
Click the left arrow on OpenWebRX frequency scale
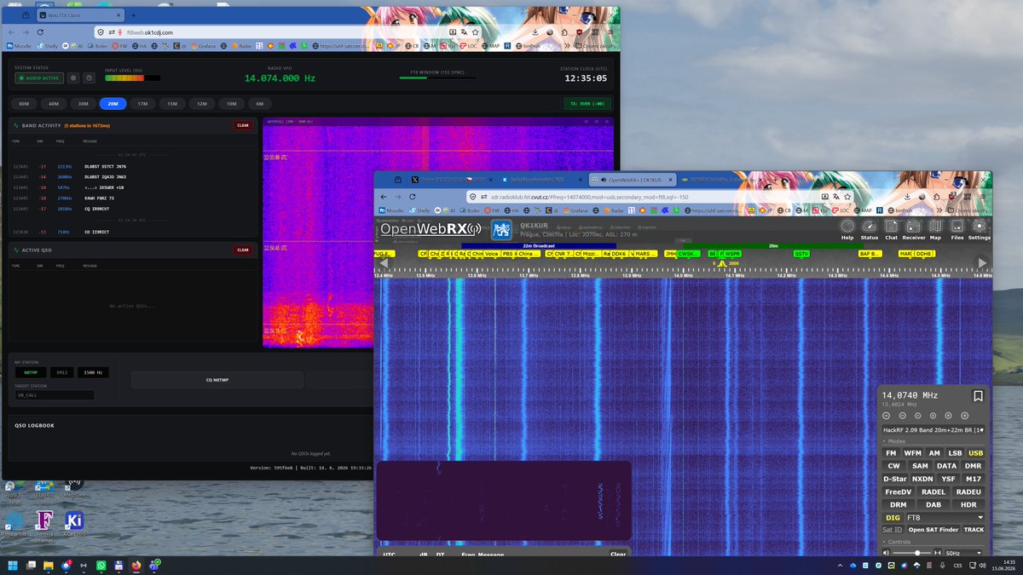pos(383,263)
